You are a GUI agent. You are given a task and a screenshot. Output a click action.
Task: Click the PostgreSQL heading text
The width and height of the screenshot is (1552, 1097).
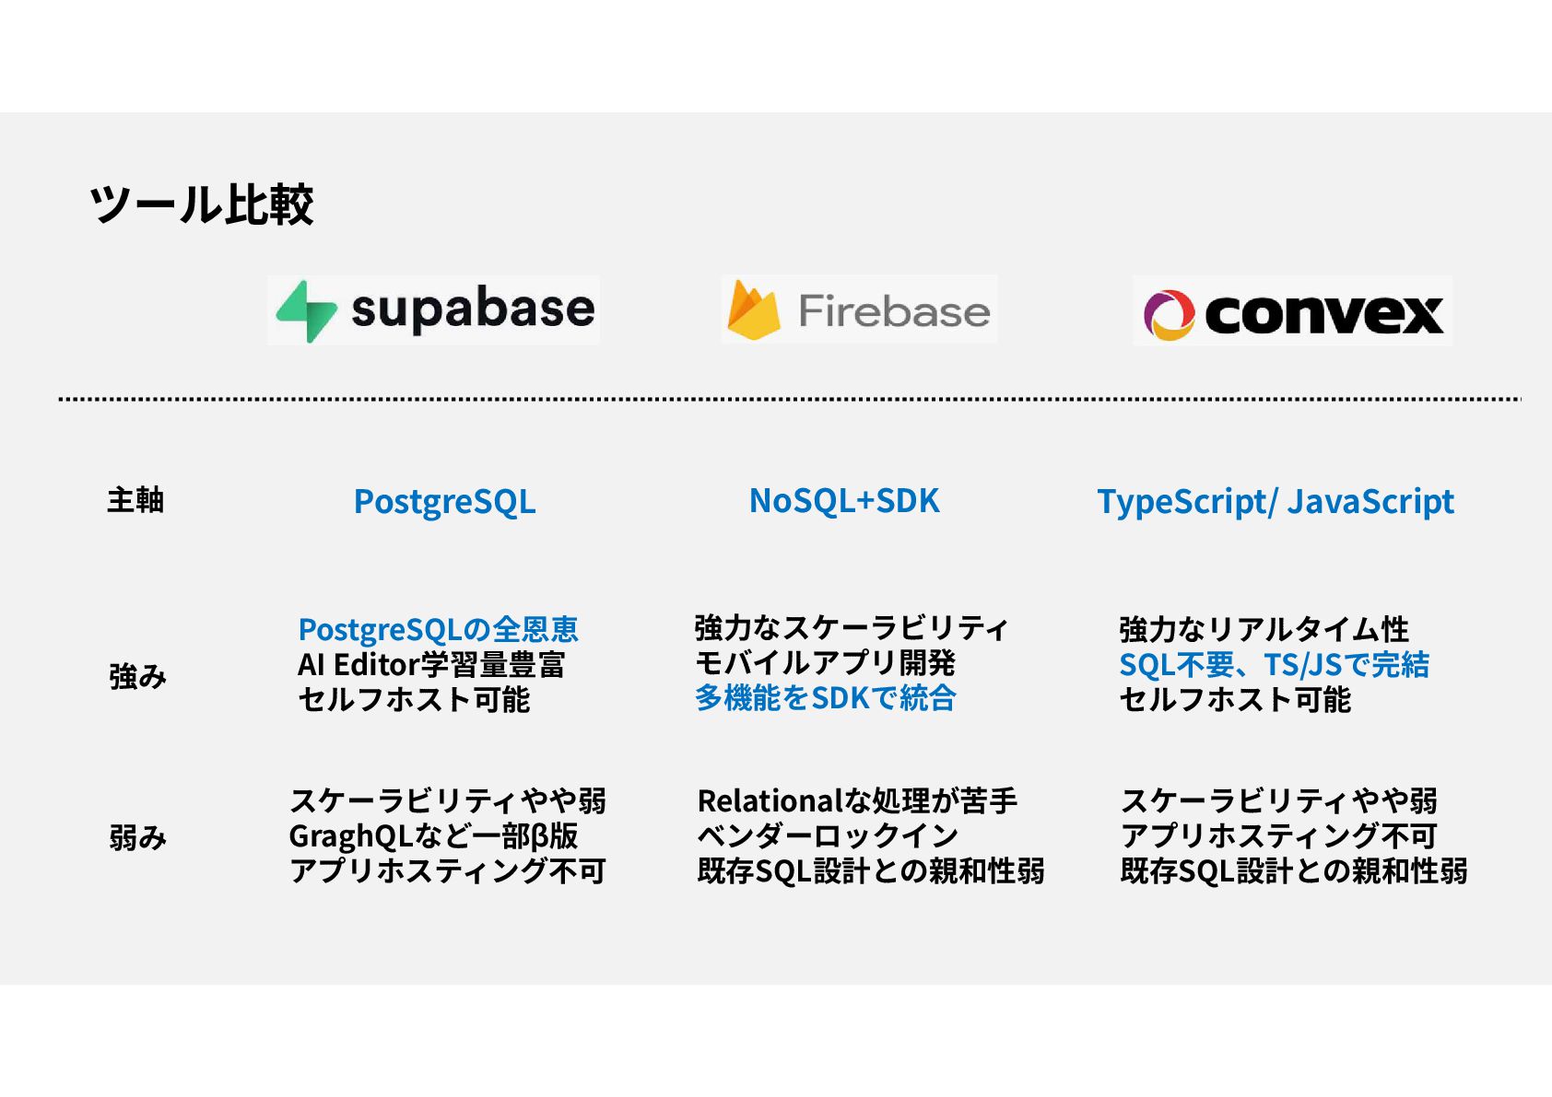click(x=444, y=501)
